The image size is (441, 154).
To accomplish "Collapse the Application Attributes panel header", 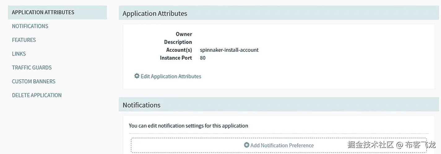I will click(155, 13).
